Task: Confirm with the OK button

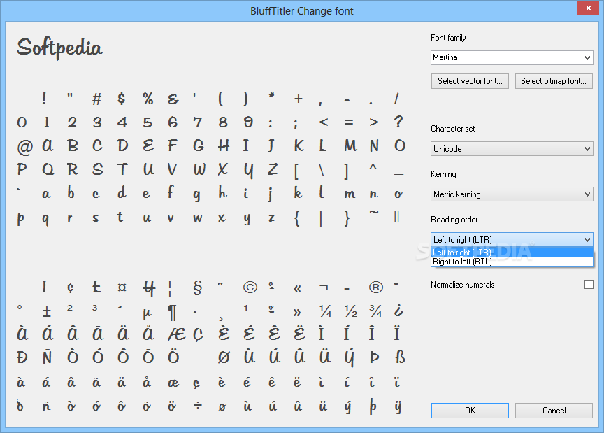Action: coord(470,410)
